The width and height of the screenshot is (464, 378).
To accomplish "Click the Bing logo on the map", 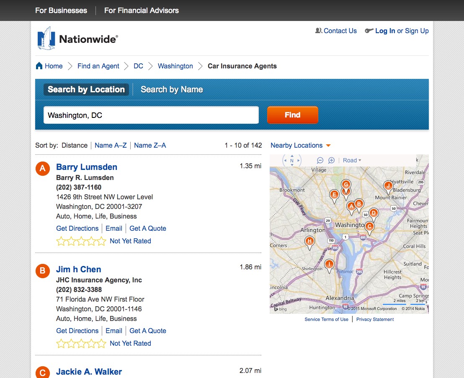I will coord(279,309).
